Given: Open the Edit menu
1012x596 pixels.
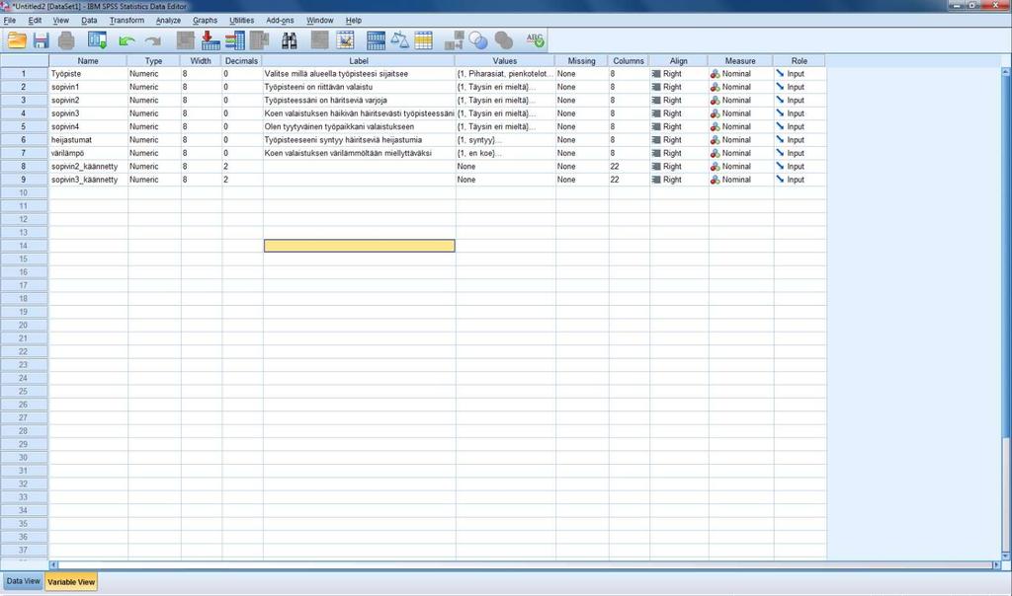Looking at the screenshot, I should (x=35, y=20).
